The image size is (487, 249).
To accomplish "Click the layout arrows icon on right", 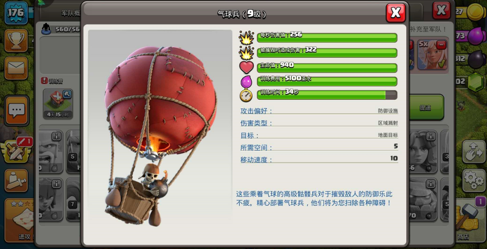I will [x=474, y=152].
